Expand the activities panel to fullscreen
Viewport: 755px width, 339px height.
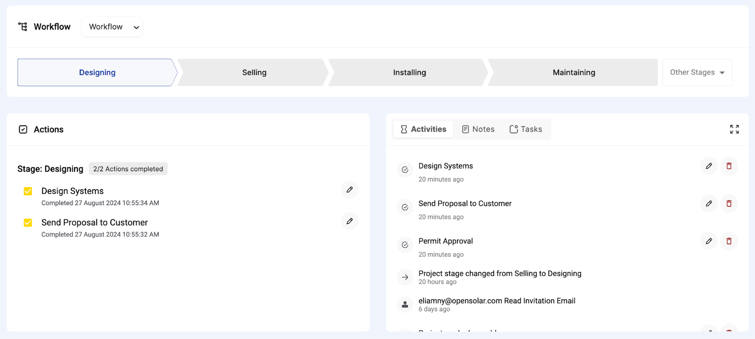[x=734, y=129]
